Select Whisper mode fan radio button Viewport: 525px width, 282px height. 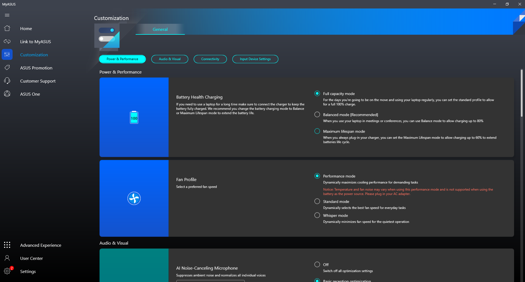[x=317, y=215]
